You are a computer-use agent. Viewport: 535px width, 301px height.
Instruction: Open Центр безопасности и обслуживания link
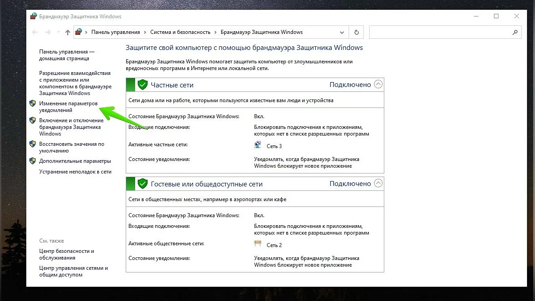[66, 254]
